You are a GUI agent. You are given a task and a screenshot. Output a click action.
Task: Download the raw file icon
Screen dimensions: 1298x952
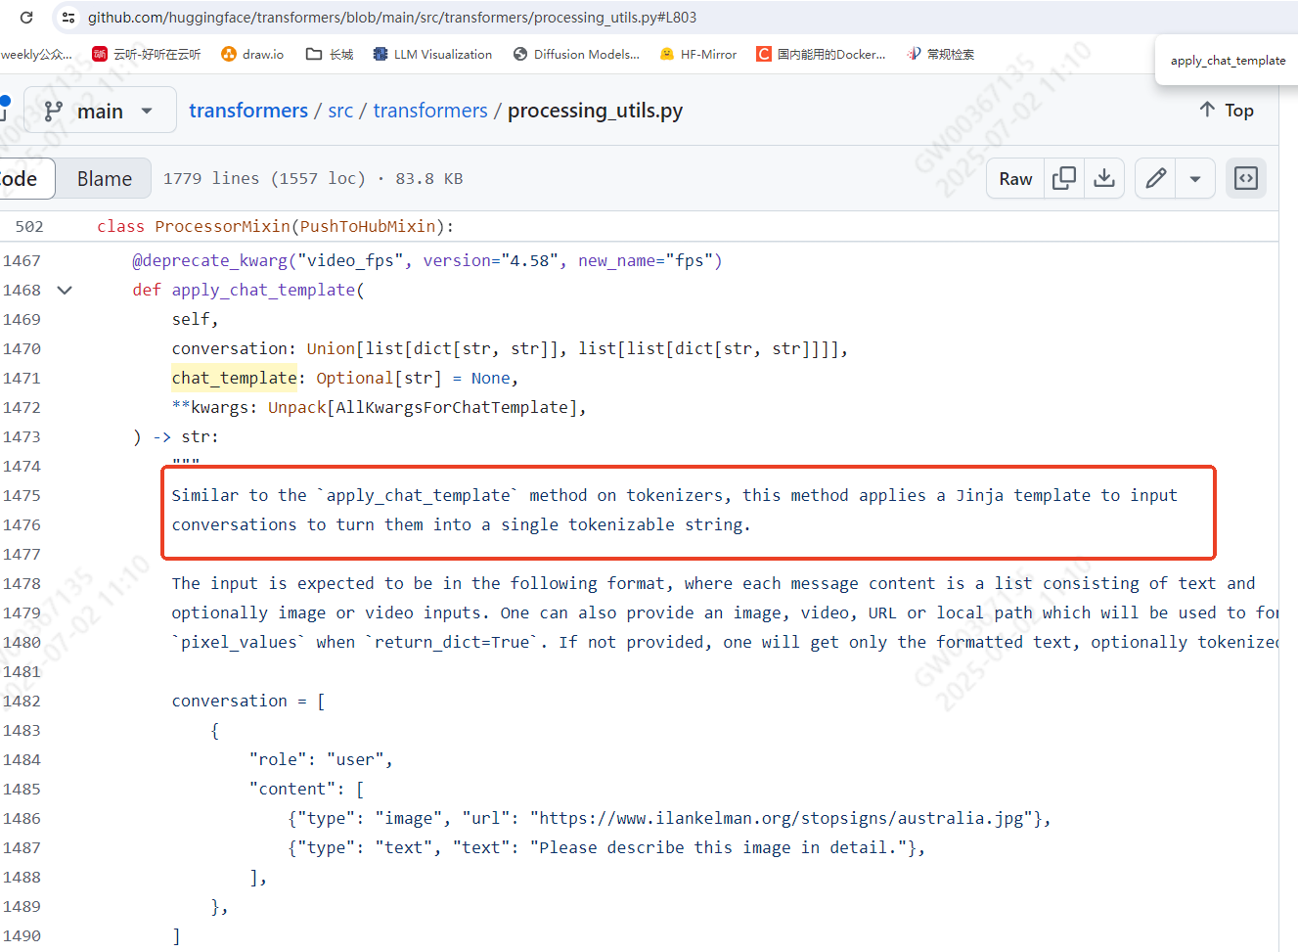pyautogui.click(x=1104, y=178)
